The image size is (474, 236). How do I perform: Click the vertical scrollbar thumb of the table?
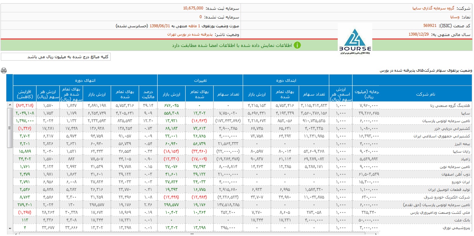pyautogui.click(x=10, y=128)
